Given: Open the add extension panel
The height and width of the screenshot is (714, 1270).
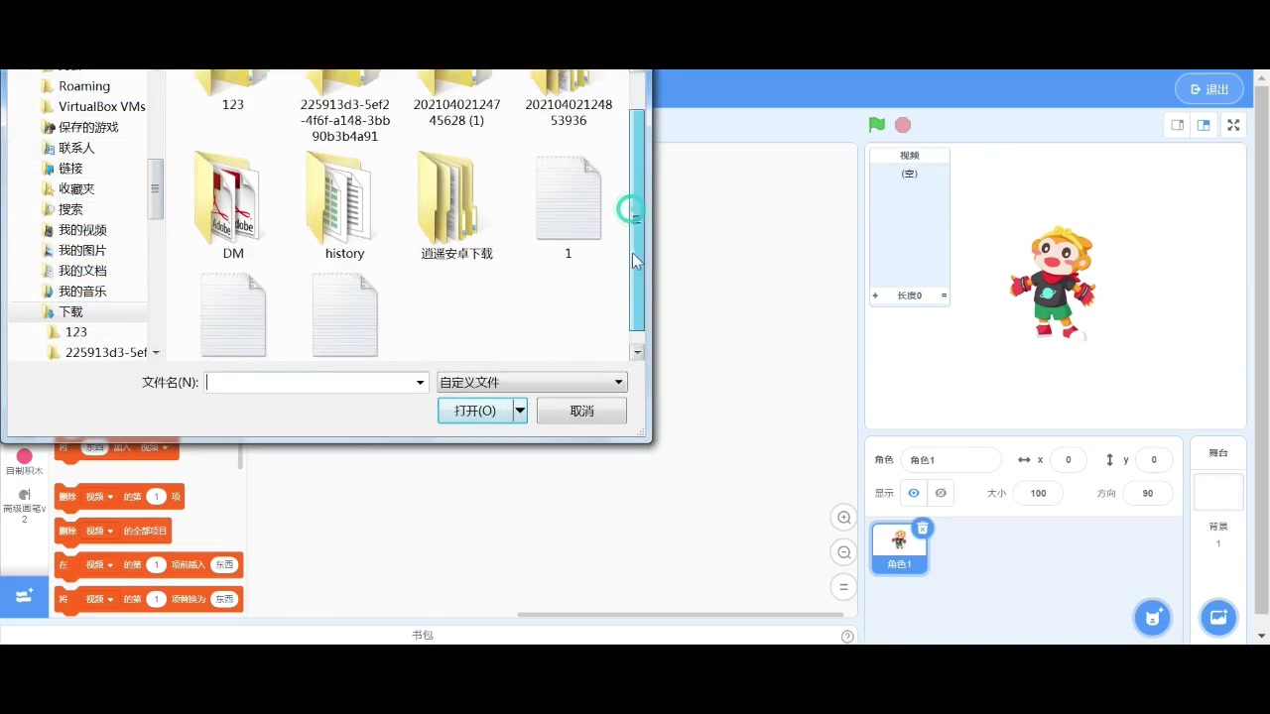Looking at the screenshot, I should (x=24, y=596).
